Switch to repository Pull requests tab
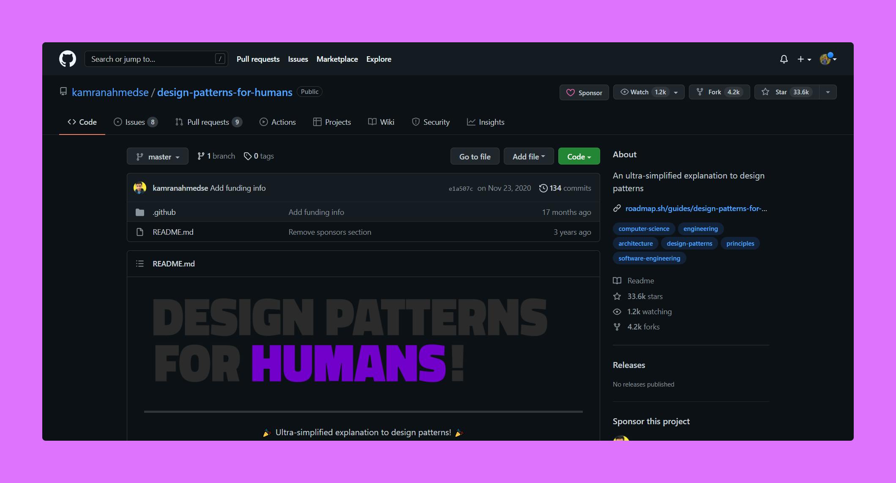Image resolution: width=896 pixels, height=483 pixels. point(209,122)
